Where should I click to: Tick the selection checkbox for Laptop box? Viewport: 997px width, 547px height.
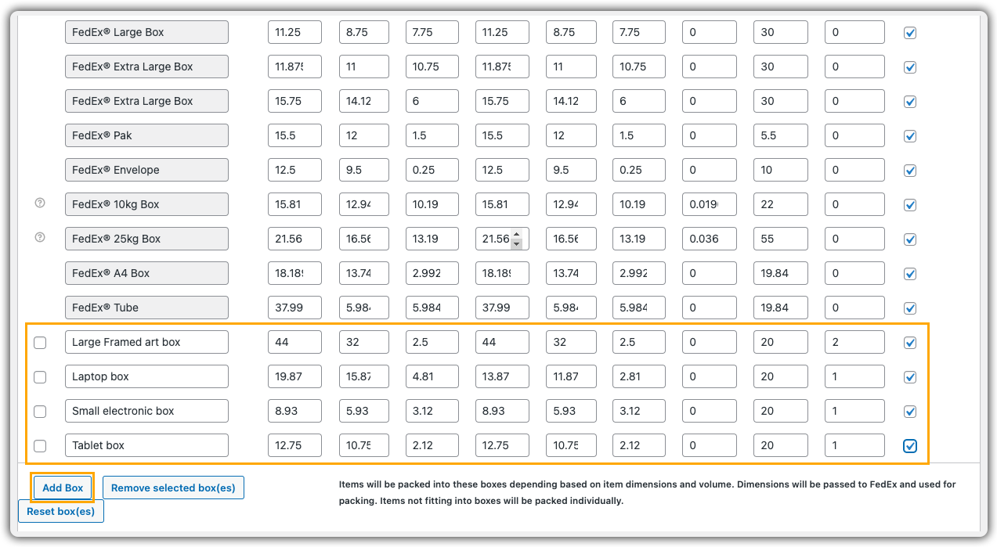click(x=40, y=377)
